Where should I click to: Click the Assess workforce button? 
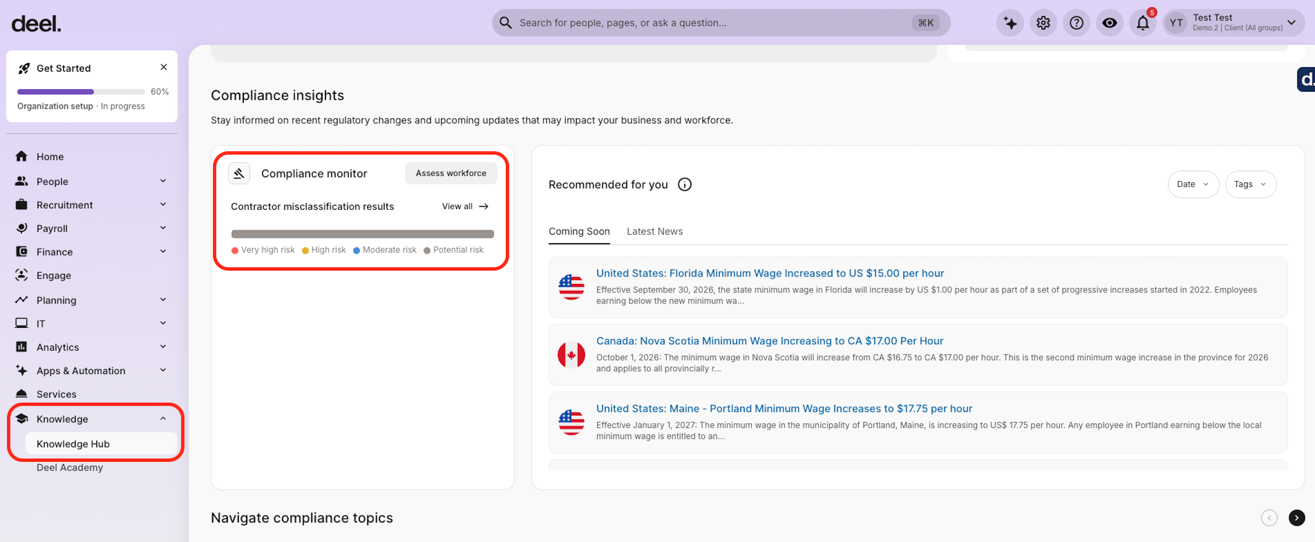[451, 173]
